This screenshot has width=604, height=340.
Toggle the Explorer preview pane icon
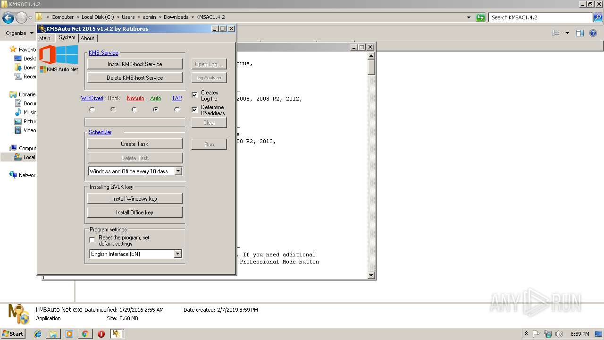580,33
